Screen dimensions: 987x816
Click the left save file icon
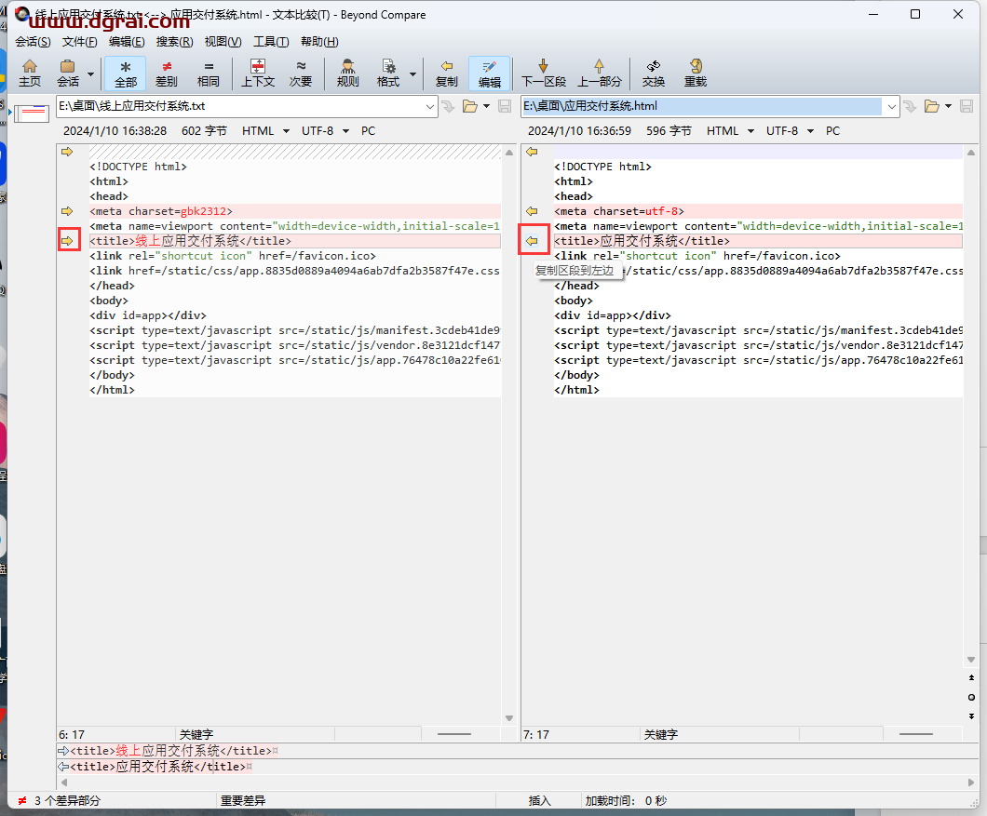tap(504, 106)
